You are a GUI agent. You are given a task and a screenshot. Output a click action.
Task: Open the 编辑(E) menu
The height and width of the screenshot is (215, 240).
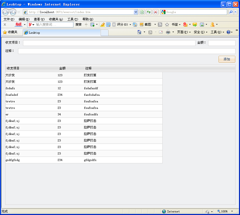click(x=24, y=19)
